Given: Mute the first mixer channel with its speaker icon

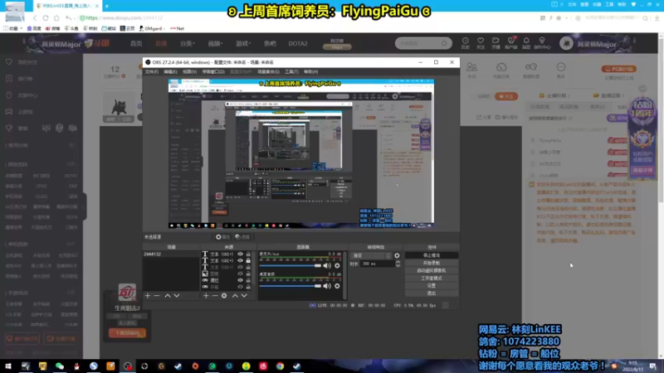Looking at the screenshot, I should (x=327, y=265).
